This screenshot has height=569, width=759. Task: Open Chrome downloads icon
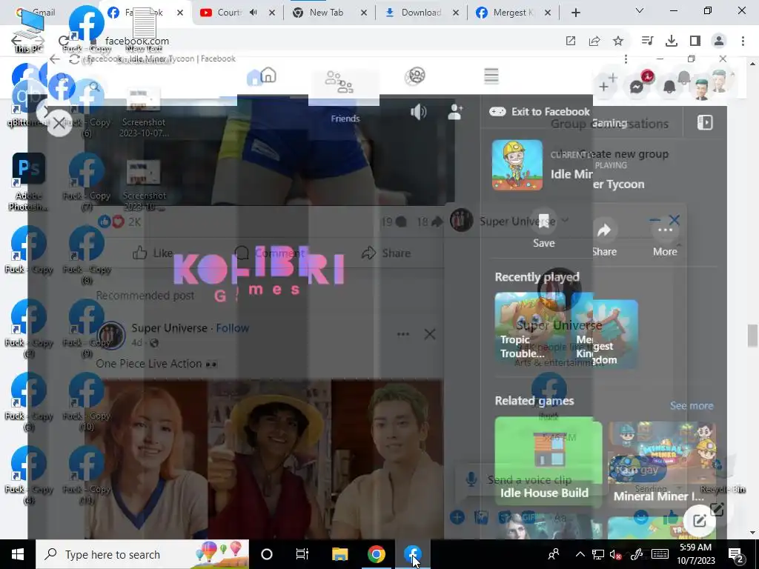(x=672, y=41)
